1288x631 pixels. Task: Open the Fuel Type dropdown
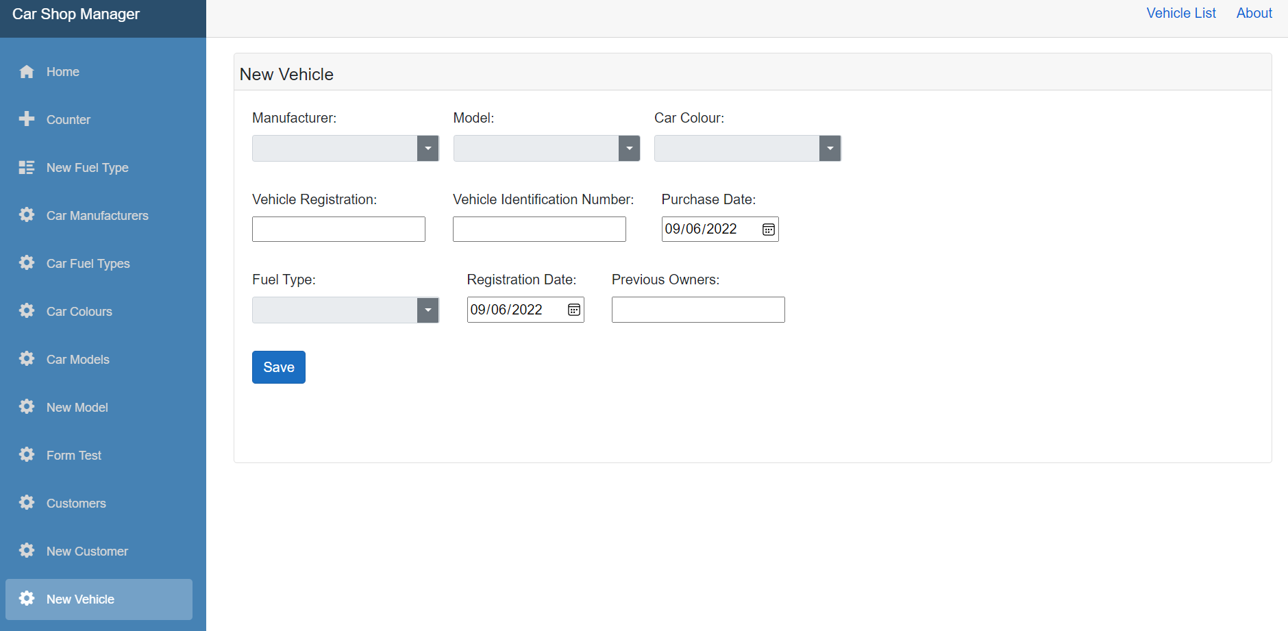pyautogui.click(x=428, y=310)
